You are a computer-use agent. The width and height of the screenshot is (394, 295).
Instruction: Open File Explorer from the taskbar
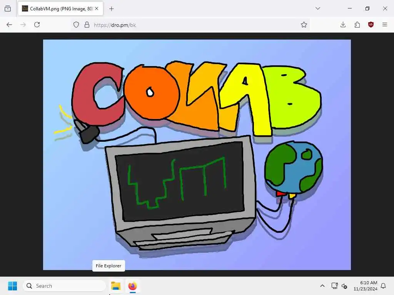(116, 286)
